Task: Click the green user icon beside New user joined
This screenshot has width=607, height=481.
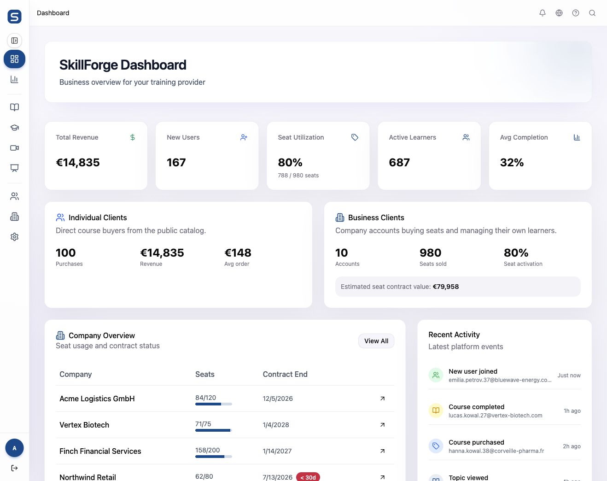Action: [x=436, y=375]
